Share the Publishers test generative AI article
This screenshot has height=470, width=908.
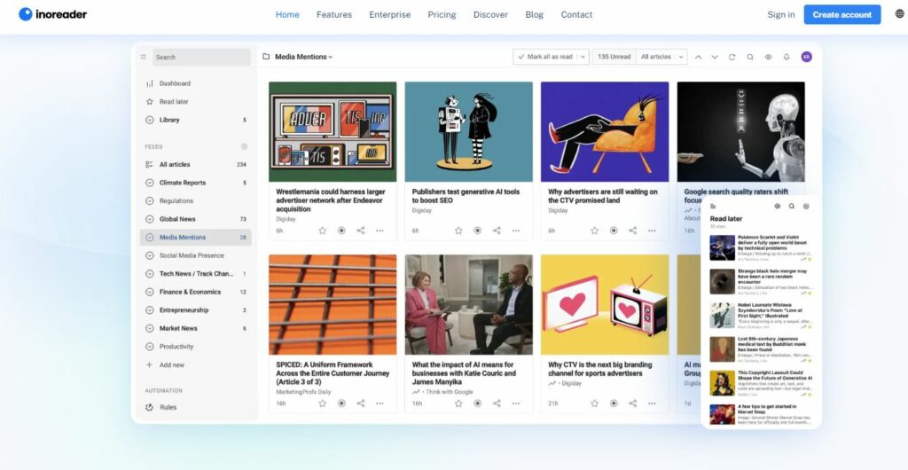(497, 231)
